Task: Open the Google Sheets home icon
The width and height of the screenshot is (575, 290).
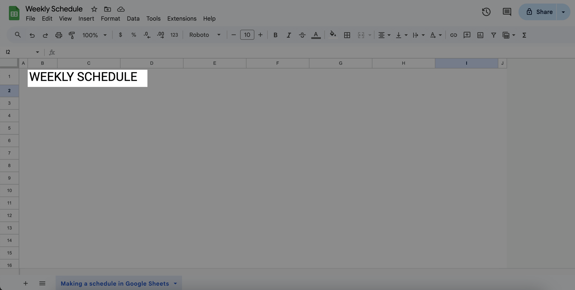Action: 14,13
